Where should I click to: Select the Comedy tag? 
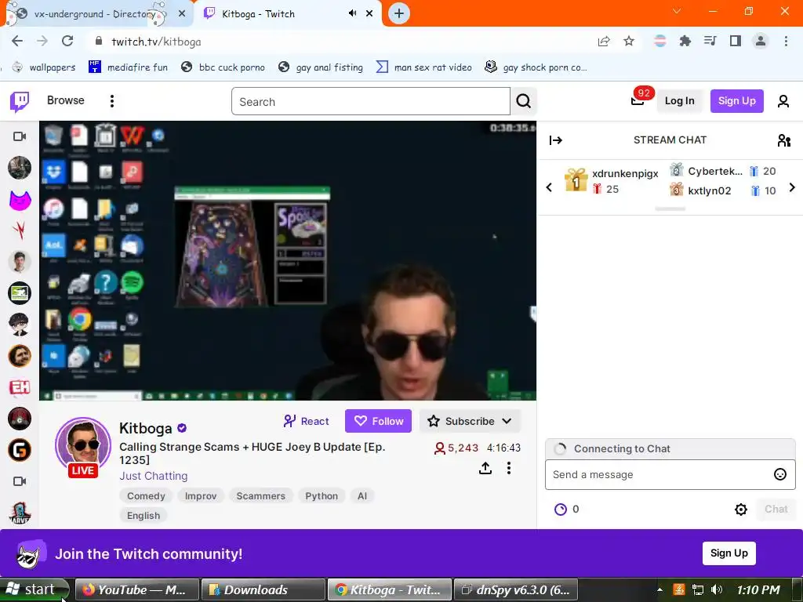point(146,496)
